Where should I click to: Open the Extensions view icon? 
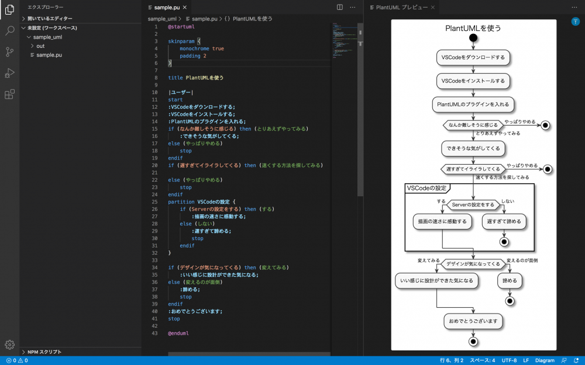(x=10, y=94)
